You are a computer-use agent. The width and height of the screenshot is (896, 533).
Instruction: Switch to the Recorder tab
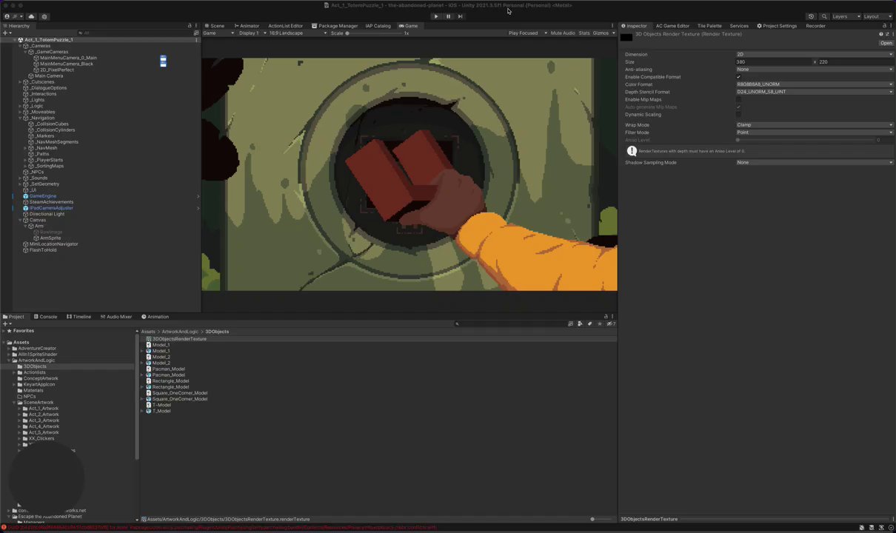click(x=815, y=26)
